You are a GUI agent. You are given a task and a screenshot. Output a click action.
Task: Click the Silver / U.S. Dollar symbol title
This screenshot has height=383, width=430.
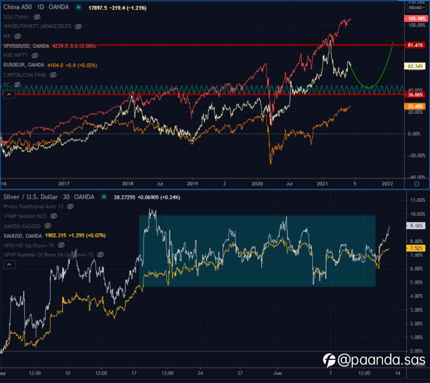point(31,197)
